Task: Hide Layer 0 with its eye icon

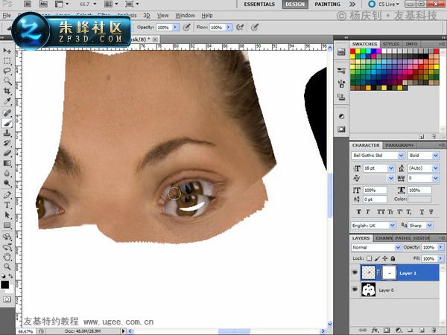Action: (355, 290)
